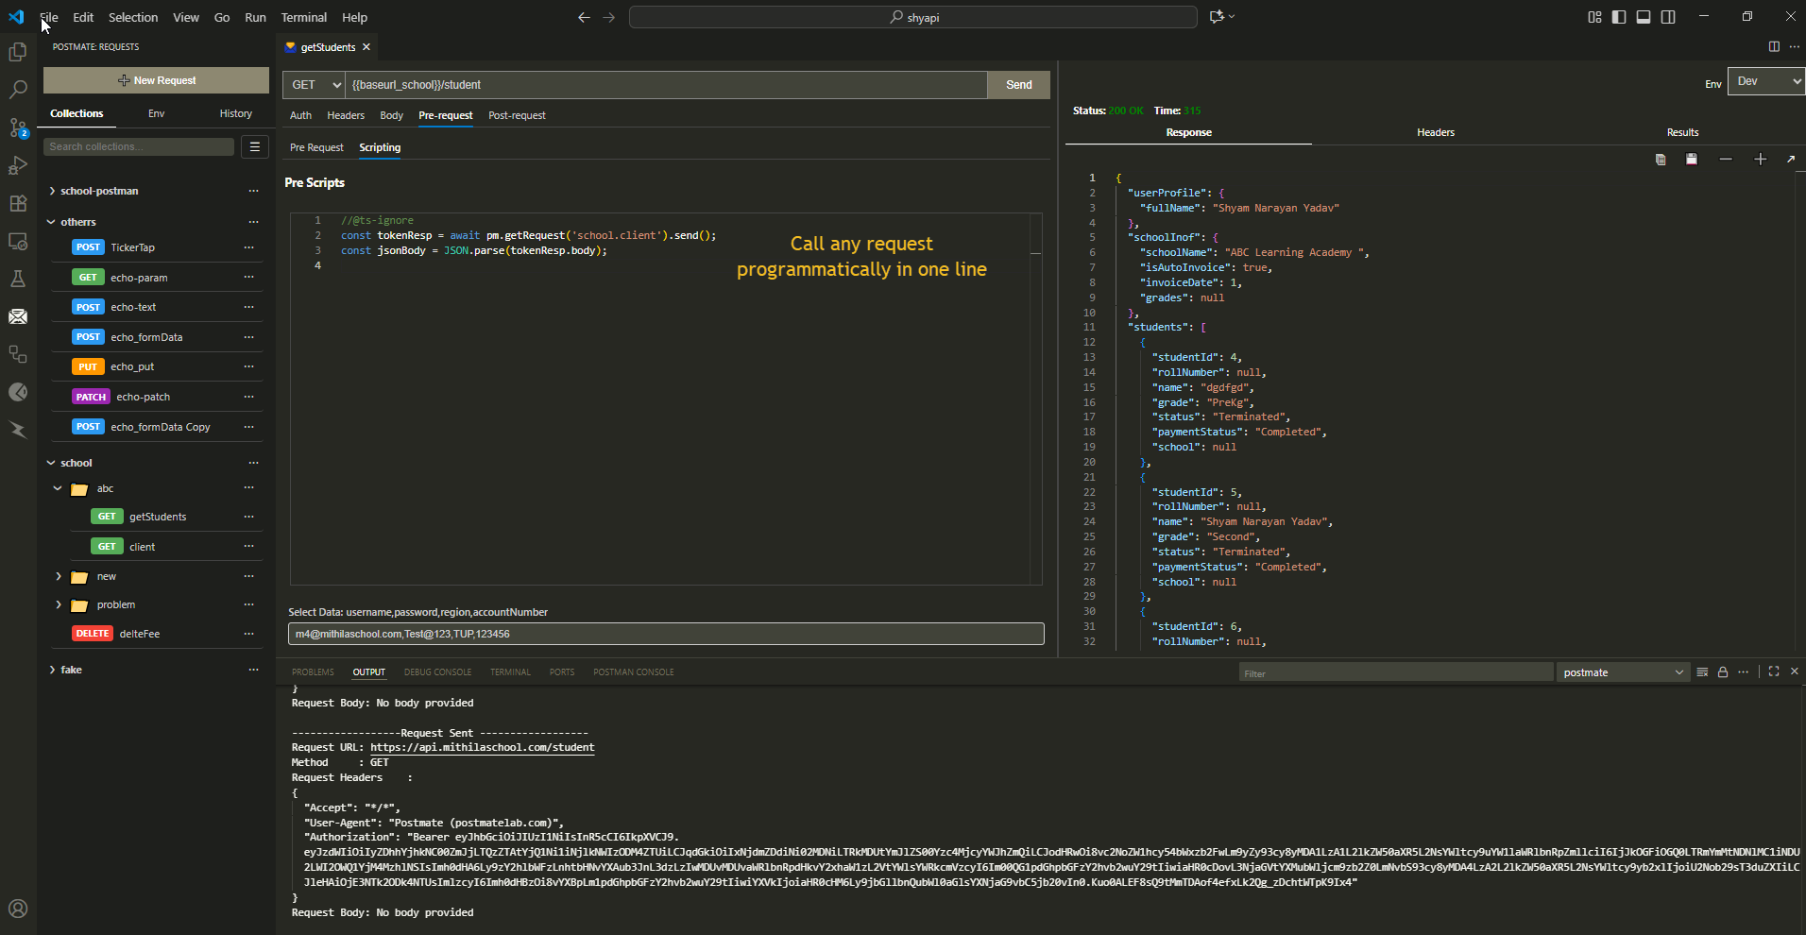Click the collections hamburger menu icon
Image resolution: width=1806 pixels, height=935 pixels.
[254, 146]
